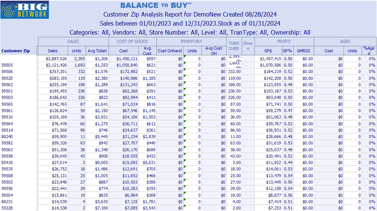The height and width of the screenshot is (211, 377).
Task: Select customer zip 59504
Action: click(7, 195)
